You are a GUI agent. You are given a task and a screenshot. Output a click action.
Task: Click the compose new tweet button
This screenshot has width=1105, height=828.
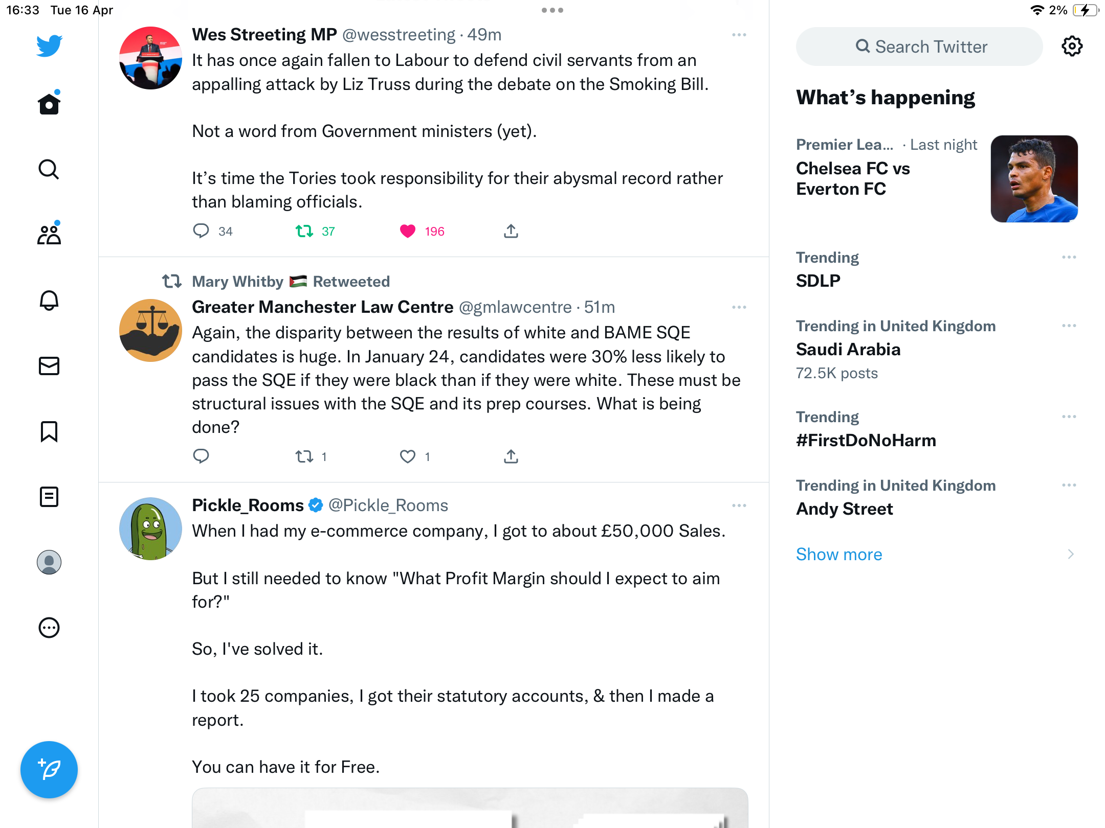49,769
